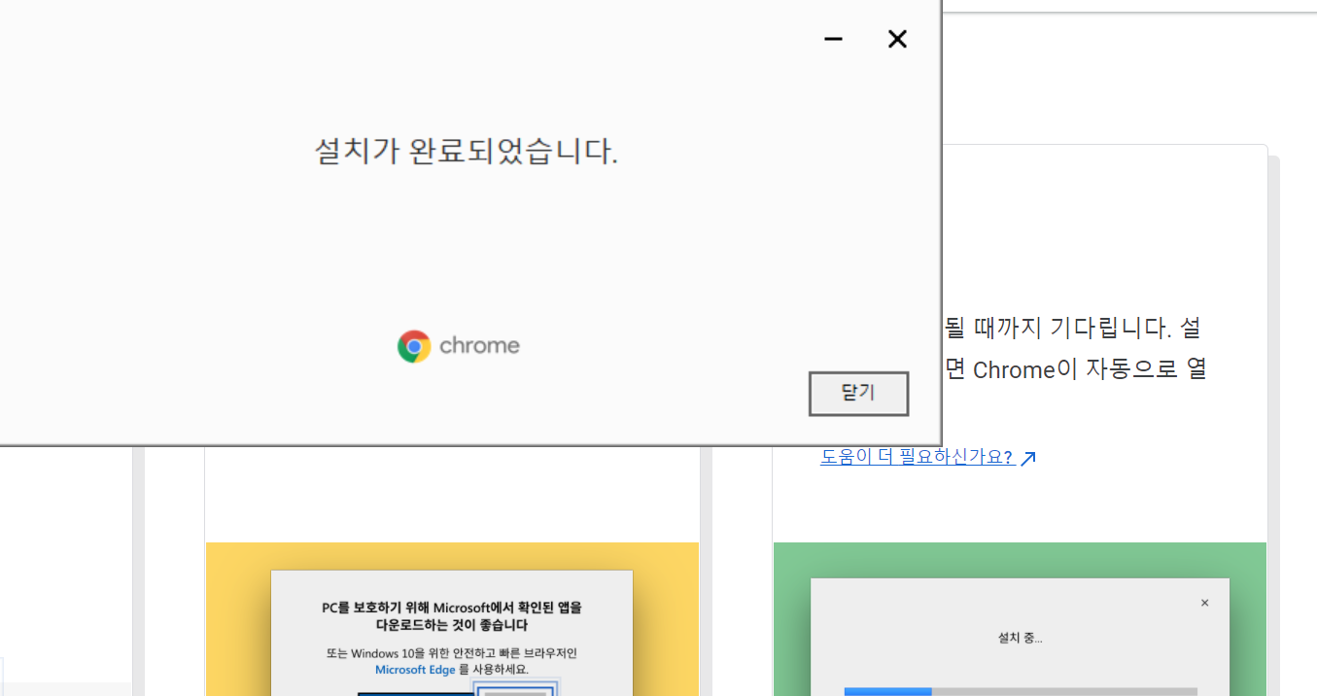Minimize the Chrome installer dialog
The height and width of the screenshot is (696, 1317).
833,39
